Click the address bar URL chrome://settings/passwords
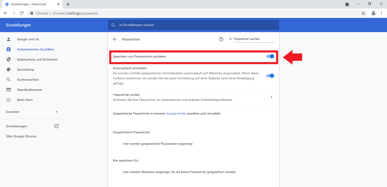This screenshot has height=187, width=387. pos(75,13)
